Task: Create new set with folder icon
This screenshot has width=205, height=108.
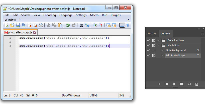Action: (x=181, y=84)
